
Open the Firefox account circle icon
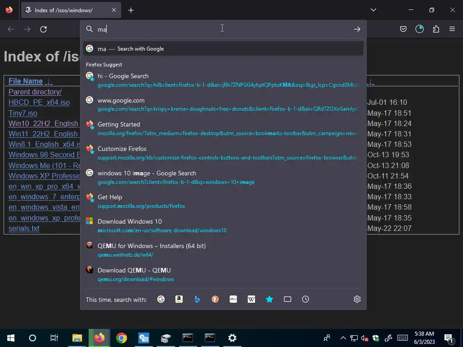419,29
